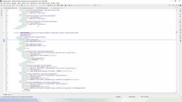Switch to Design view tab
This screenshot has width=182, height=102.
coord(5,94)
